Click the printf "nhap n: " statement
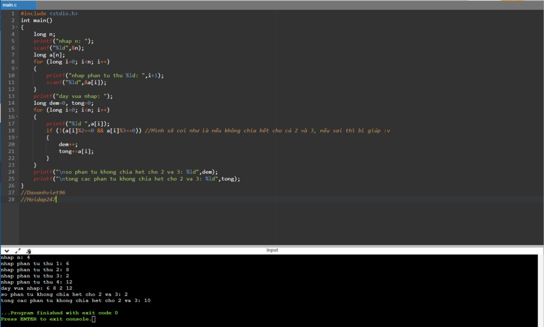Viewport: 544px width, 327px height. click(64, 41)
